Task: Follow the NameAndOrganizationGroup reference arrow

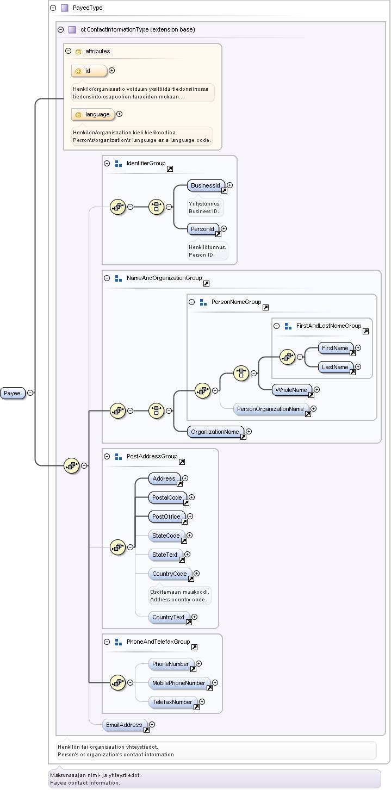Action: tap(206, 284)
